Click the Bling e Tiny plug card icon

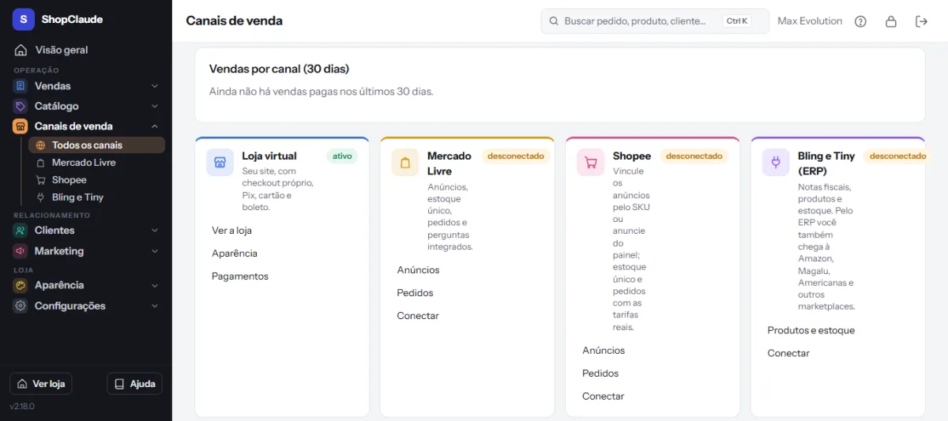(x=776, y=162)
